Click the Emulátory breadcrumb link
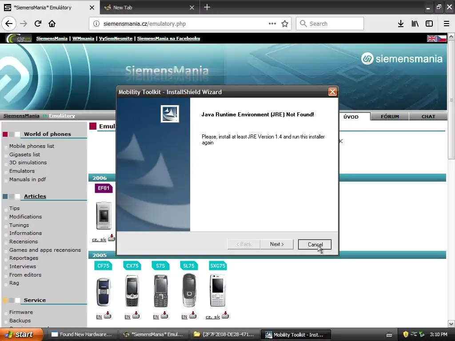 pos(62,116)
